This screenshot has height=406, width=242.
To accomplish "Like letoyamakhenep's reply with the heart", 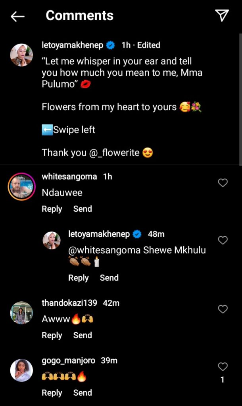I will click(x=223, y=240).
